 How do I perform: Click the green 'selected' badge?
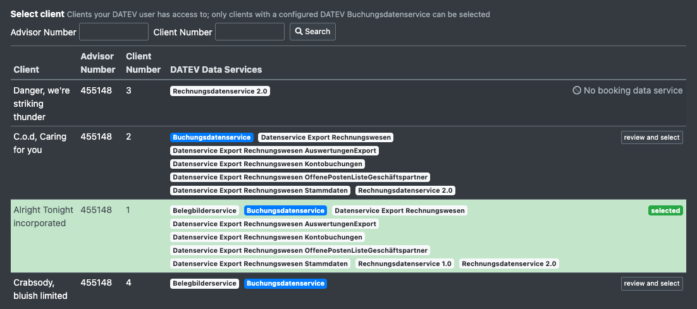pos(665,210)
